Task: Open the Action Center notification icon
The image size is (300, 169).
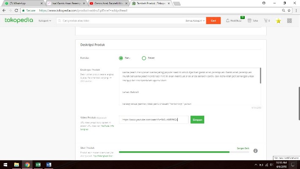Action: pos(293,165)
